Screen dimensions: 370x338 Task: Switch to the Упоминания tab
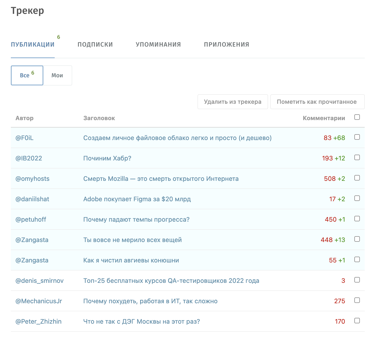point(158,45)
